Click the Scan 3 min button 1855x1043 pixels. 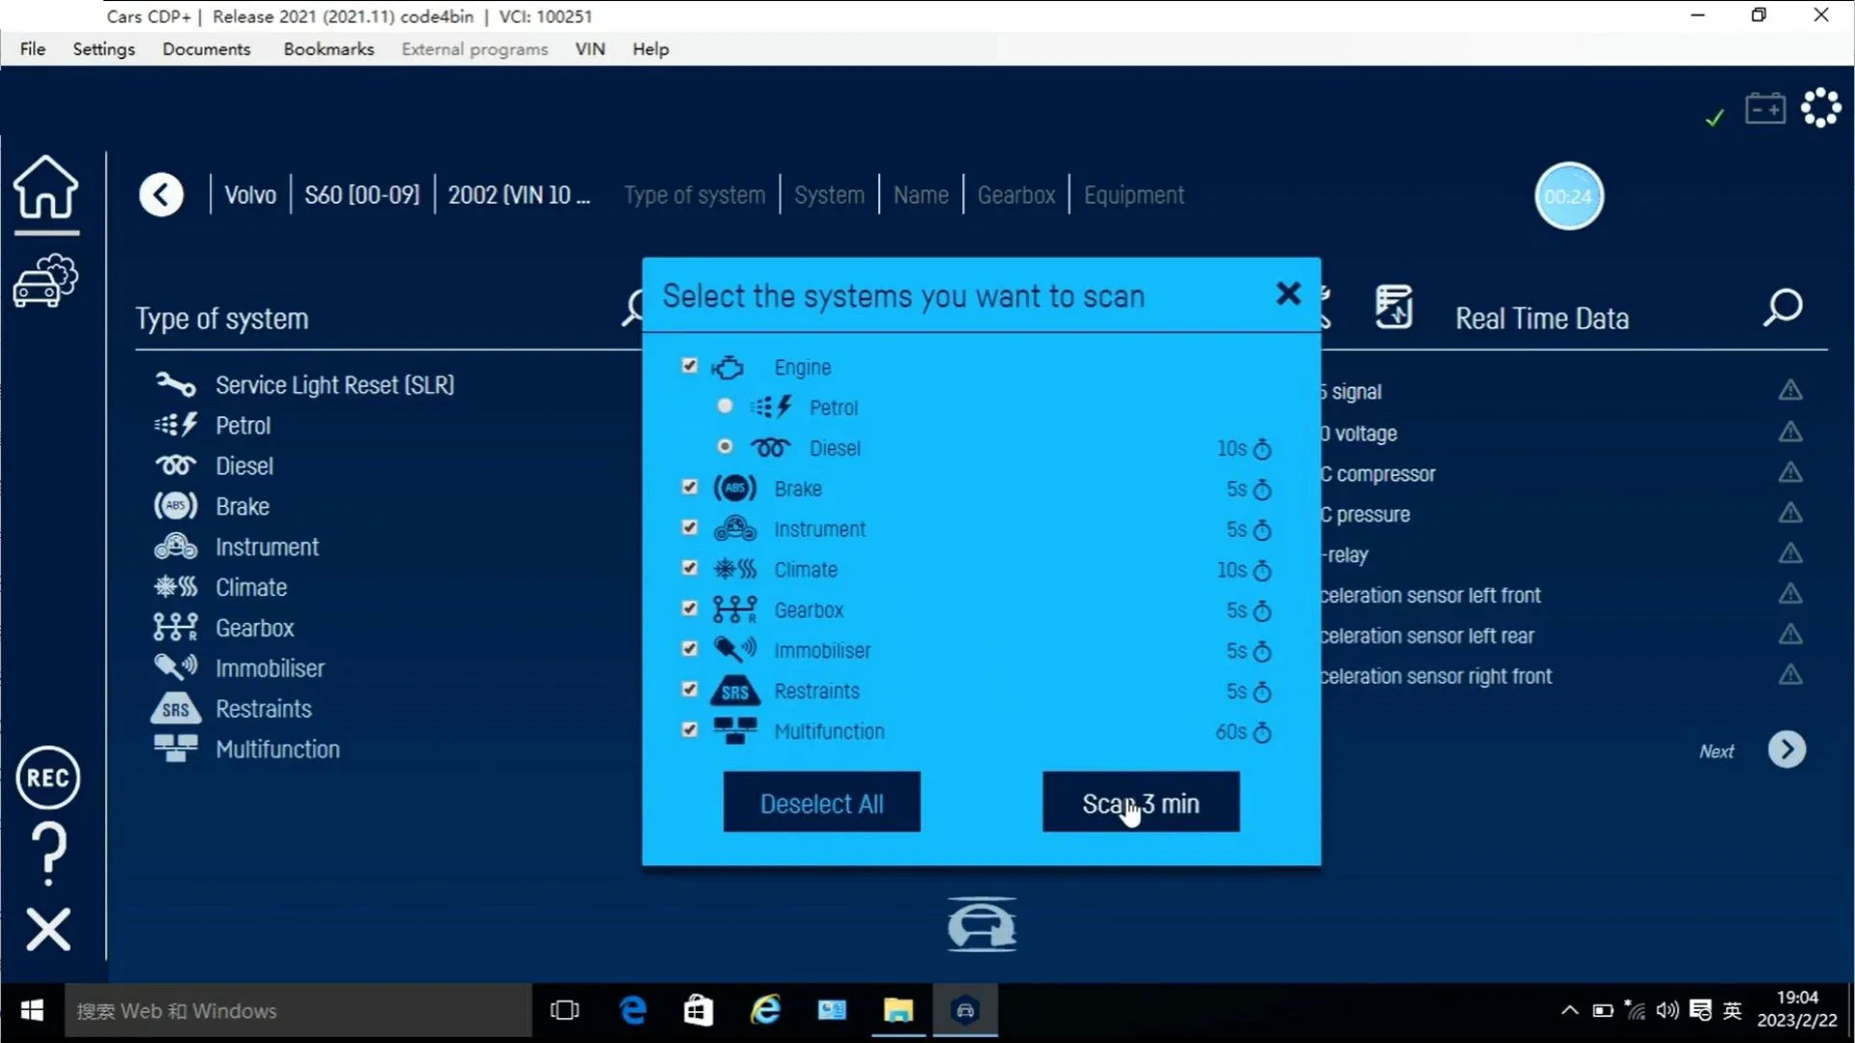tap(1140, 803)
